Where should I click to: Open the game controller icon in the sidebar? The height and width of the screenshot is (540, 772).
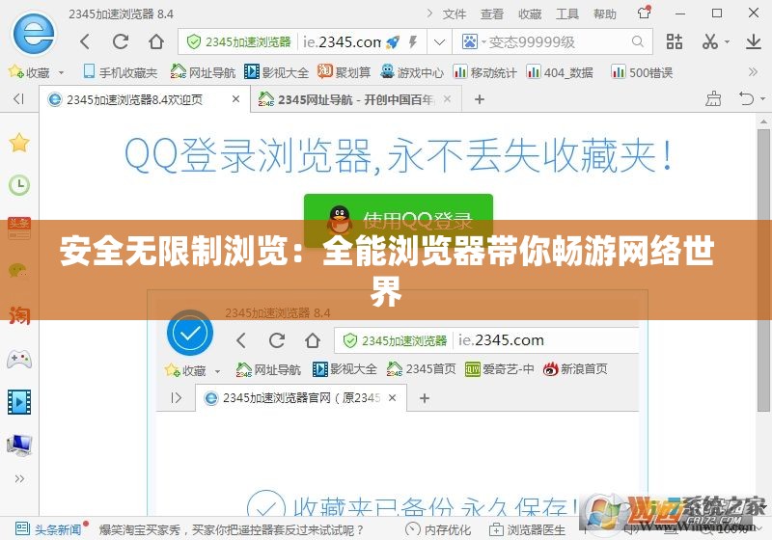[19, 359]
